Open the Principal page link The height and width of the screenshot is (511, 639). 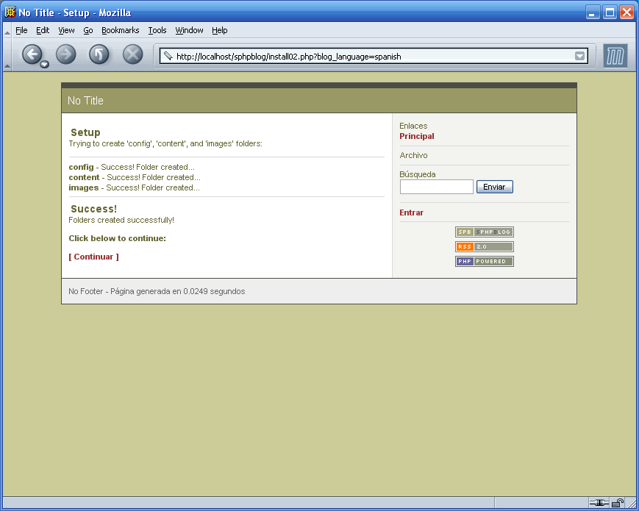(x=417, y=136)
